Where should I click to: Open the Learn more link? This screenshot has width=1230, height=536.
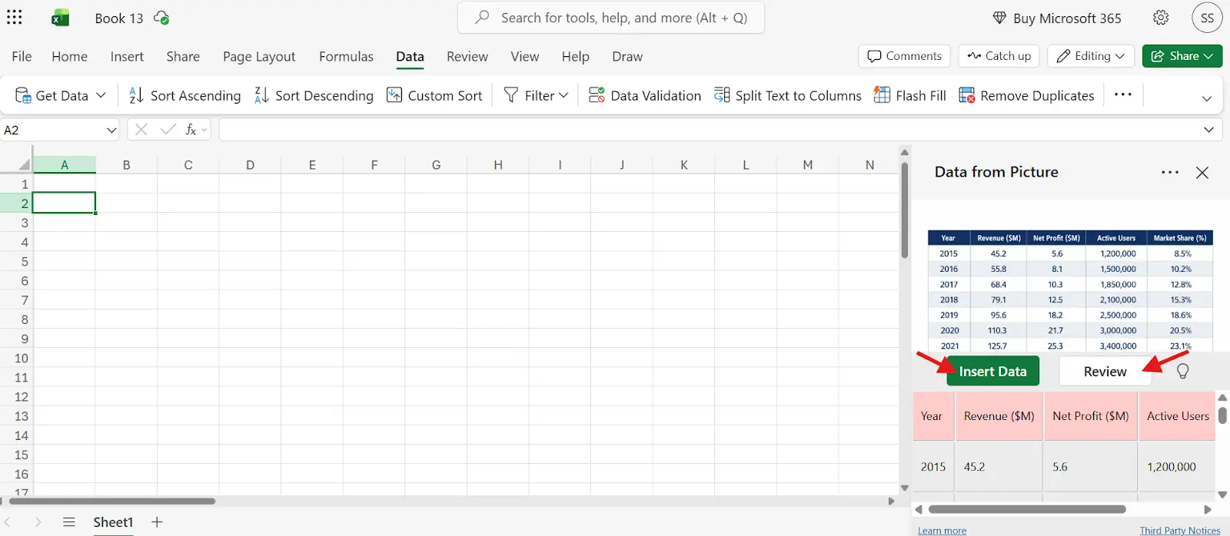(x=942, y=530)
